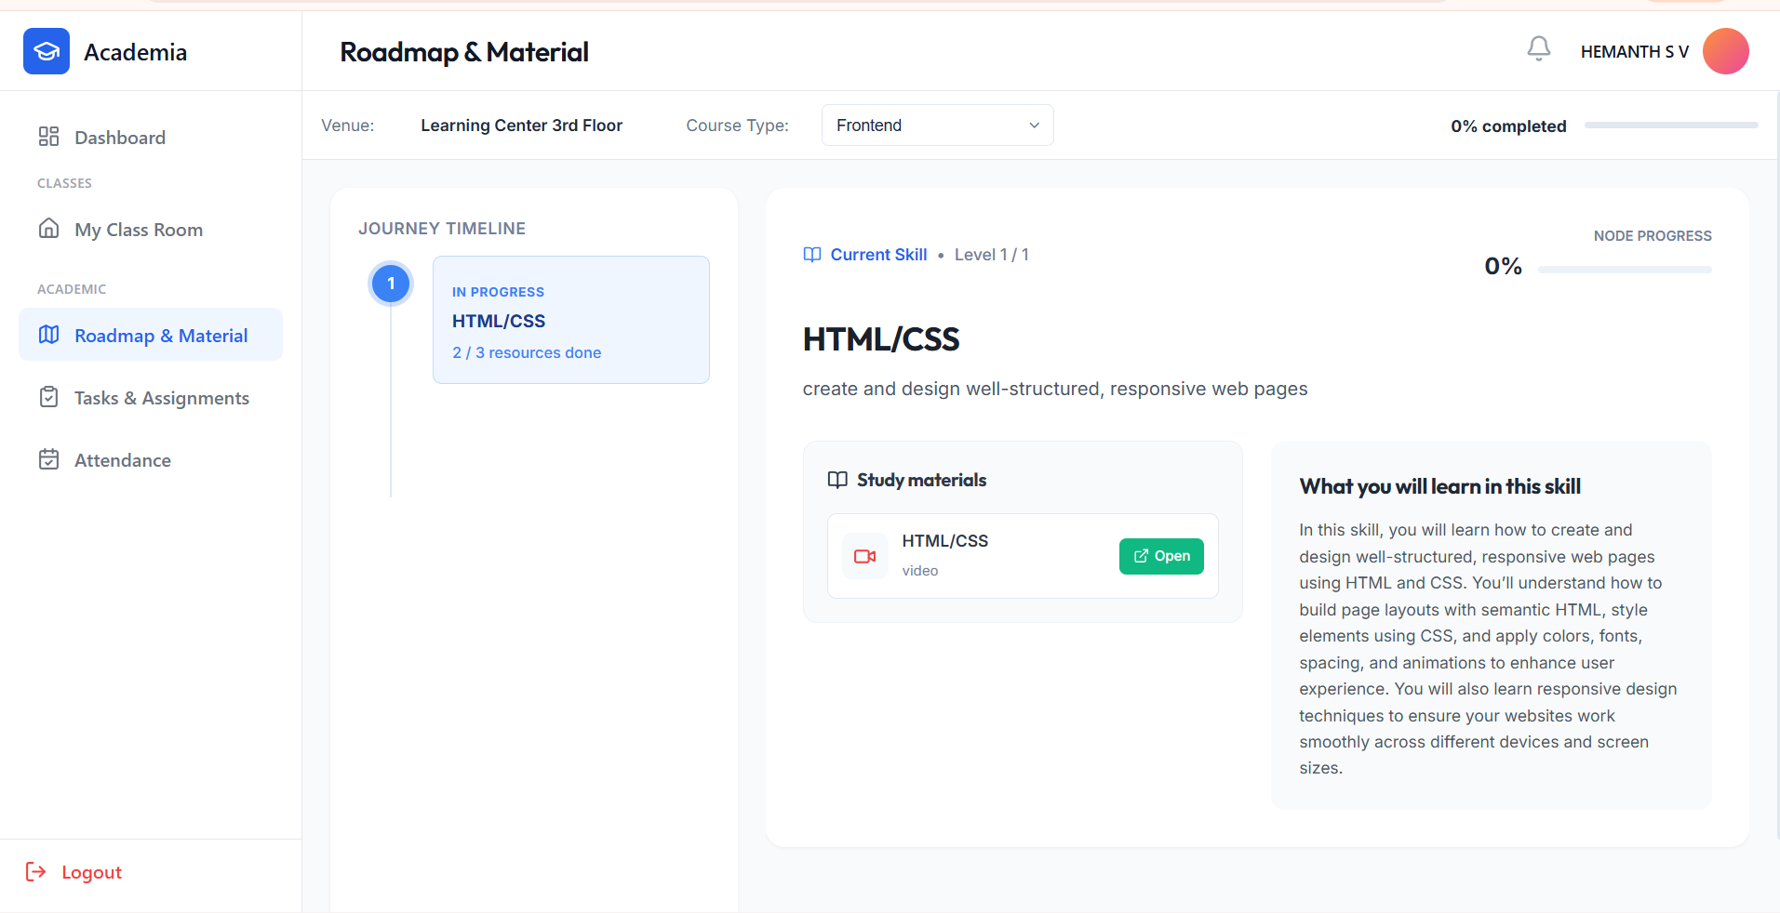1780x913 pixels.
Task: Click the Tasks & Assignments clipboard icon
Action: coord(48,397)
